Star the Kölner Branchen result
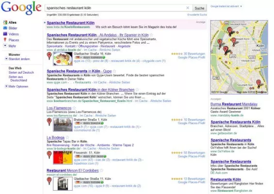274x194 pixels. (137, 90)
